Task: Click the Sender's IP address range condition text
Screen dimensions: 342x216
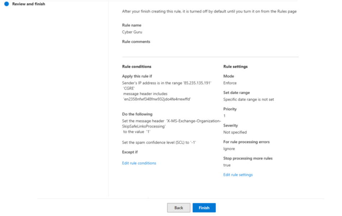Action: pyautogui.click(x=167, y=83)
